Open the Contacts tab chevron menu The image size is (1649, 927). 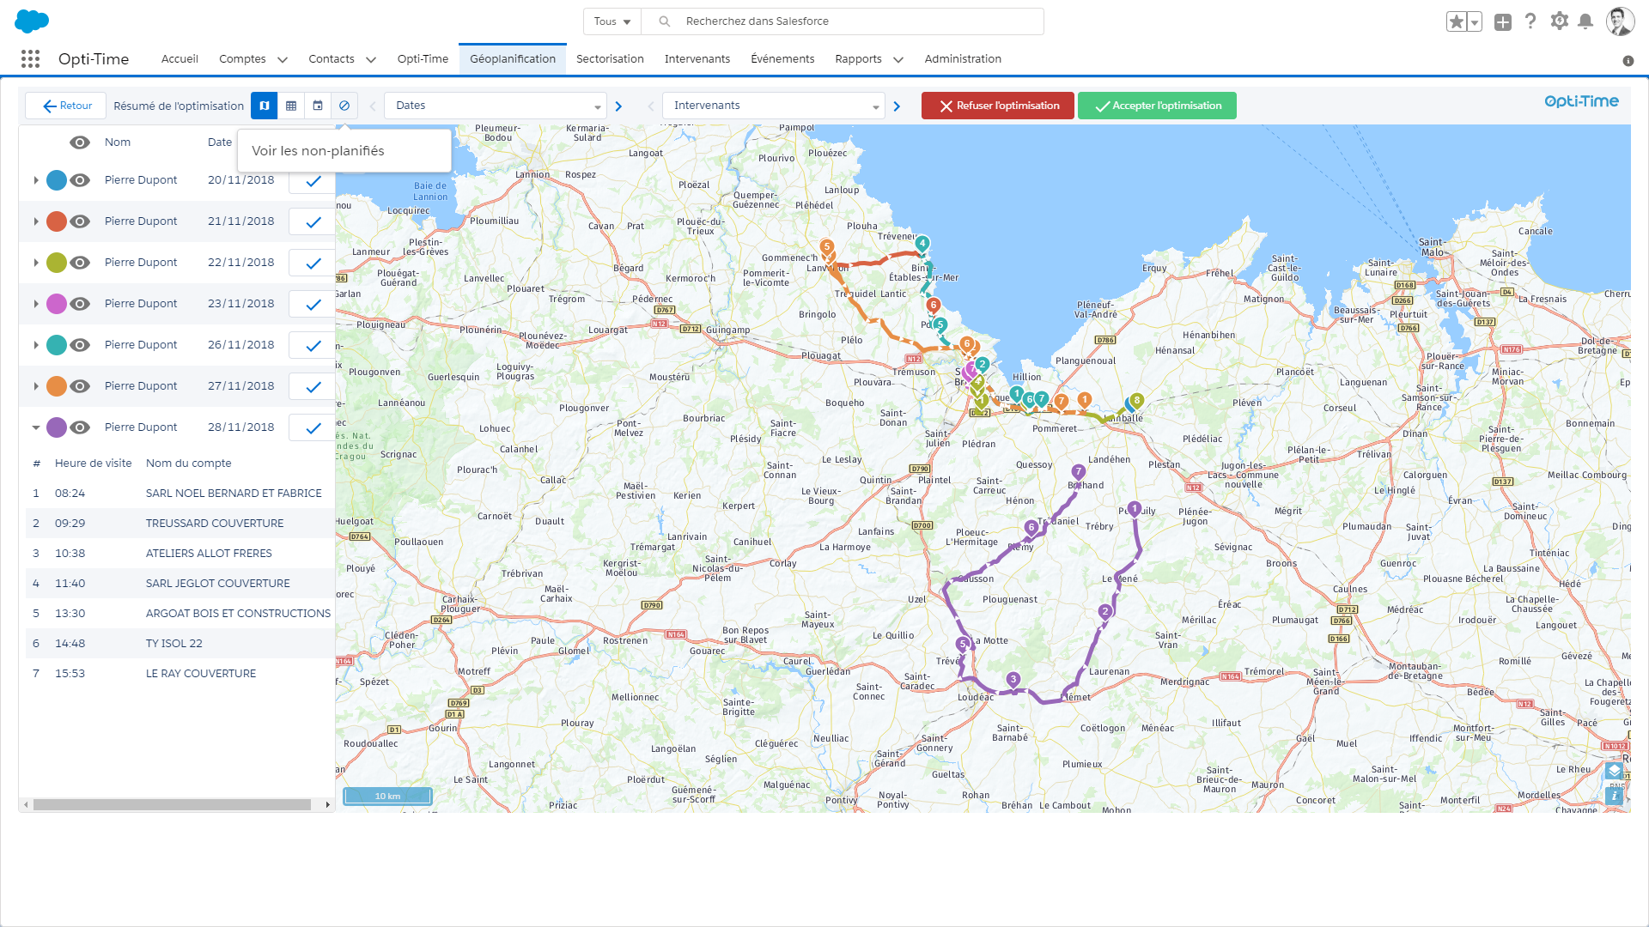[371, 59]
